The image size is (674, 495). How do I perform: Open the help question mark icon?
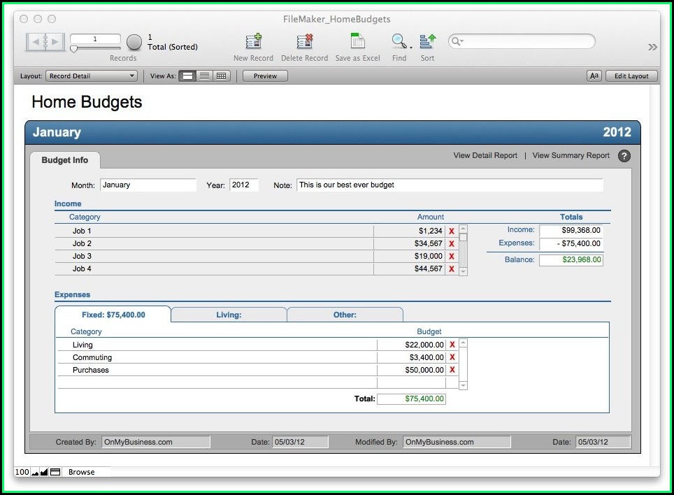coord(624,156)
